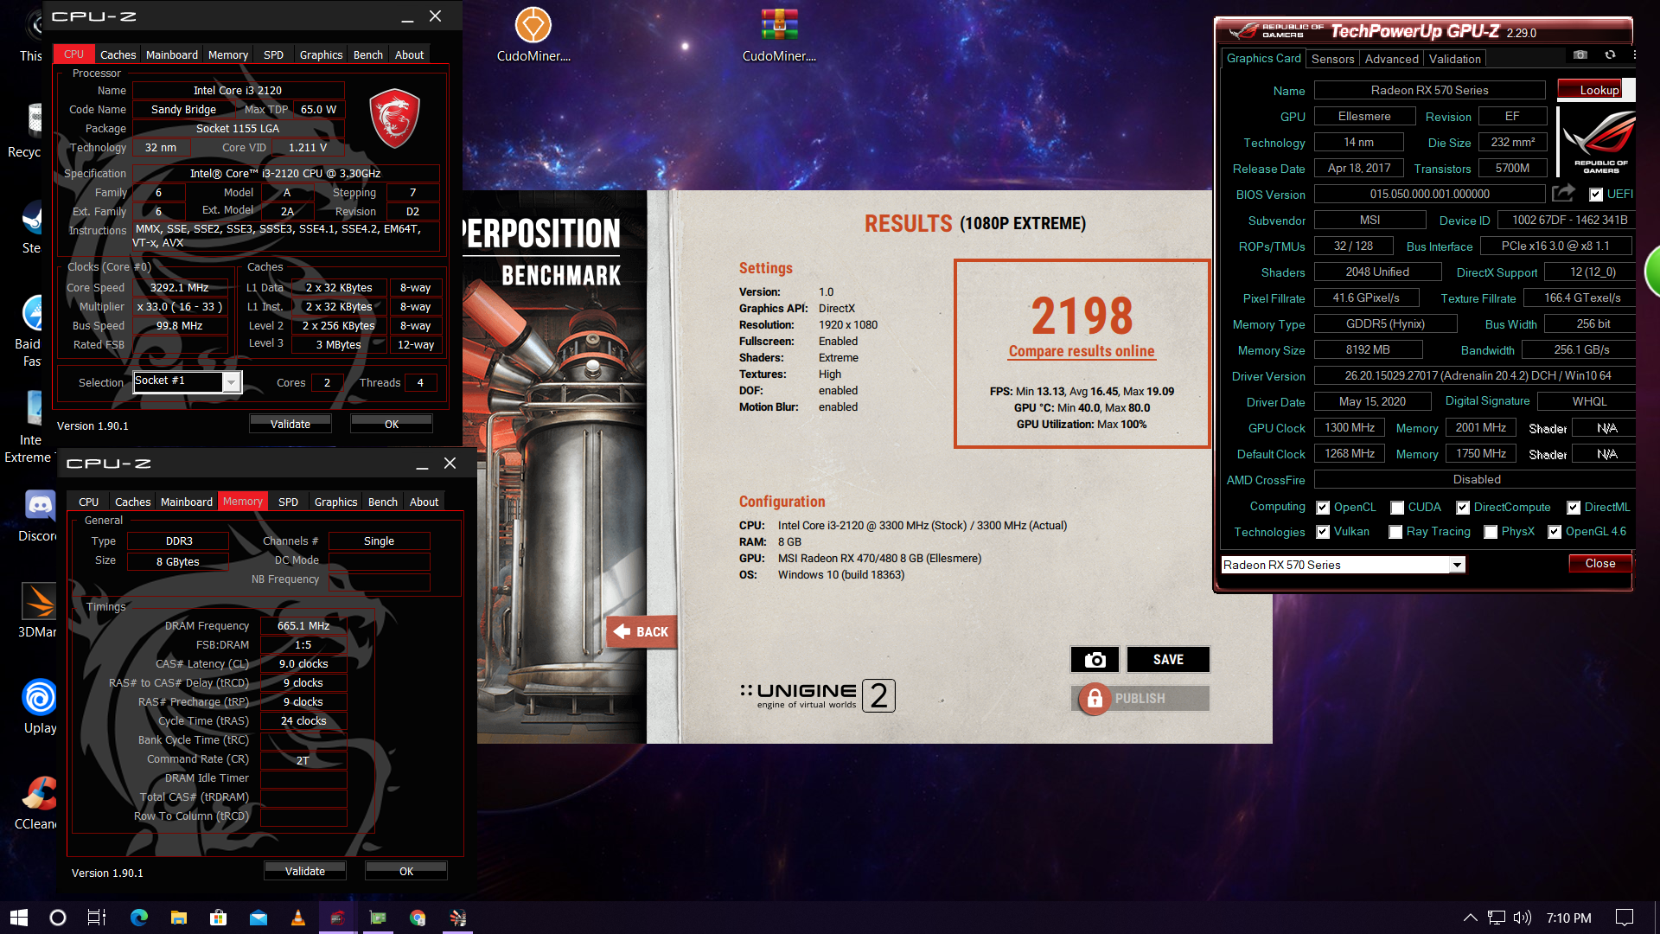The width and height of the screenshot is (1660, 934).
Task: Open the Mail app from taskbar
Action: click(x=258, y=918)
